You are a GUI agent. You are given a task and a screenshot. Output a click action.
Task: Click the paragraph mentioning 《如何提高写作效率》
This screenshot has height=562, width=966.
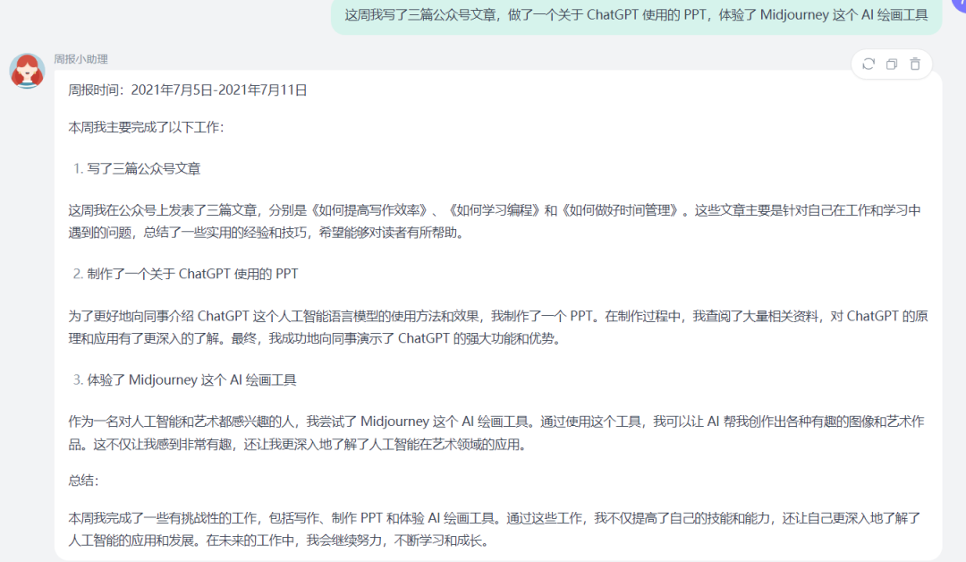click(494, 221)
